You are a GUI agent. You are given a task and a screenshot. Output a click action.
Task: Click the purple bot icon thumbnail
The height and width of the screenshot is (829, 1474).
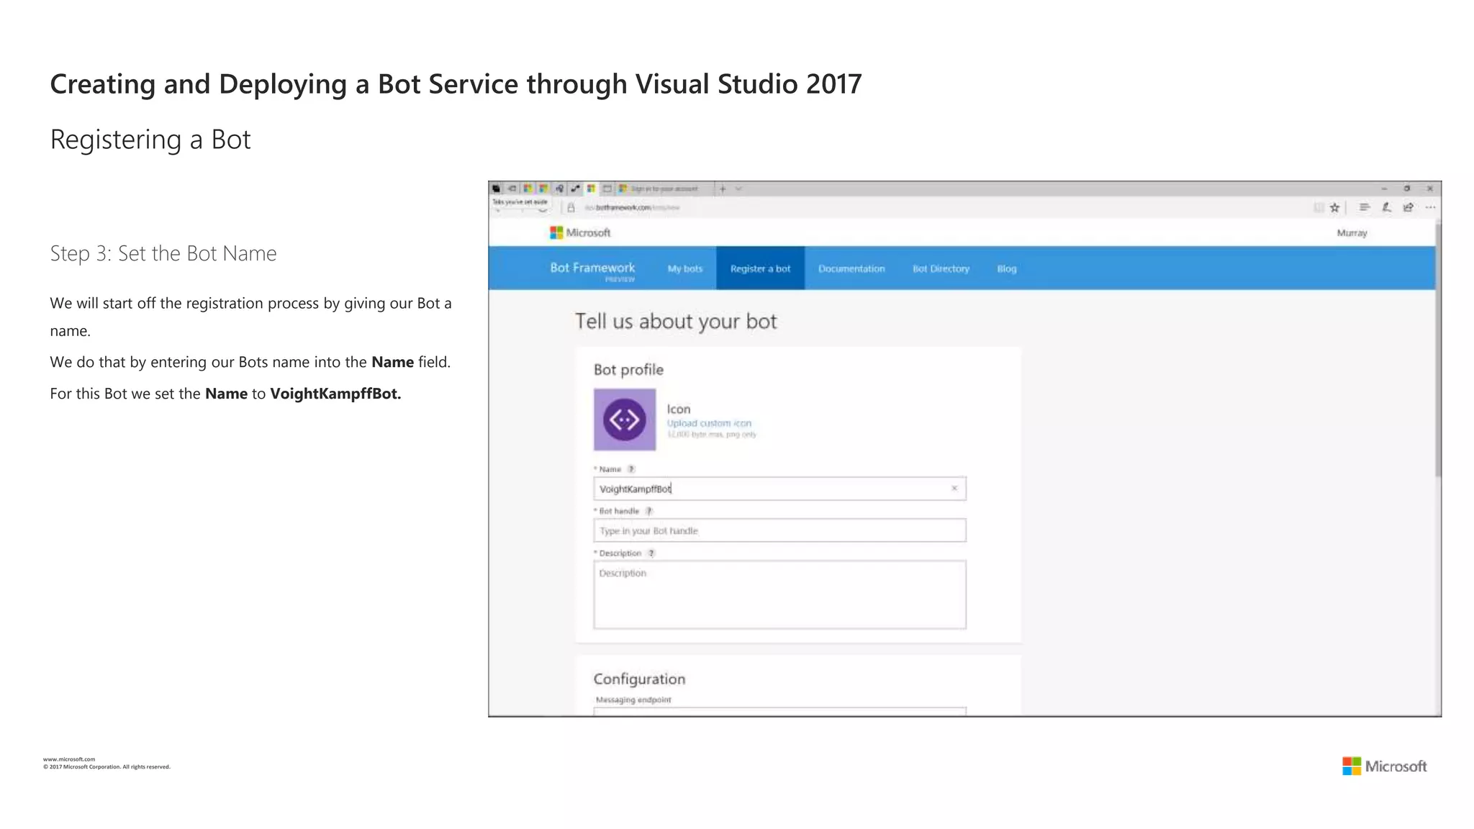click(624, 420)
